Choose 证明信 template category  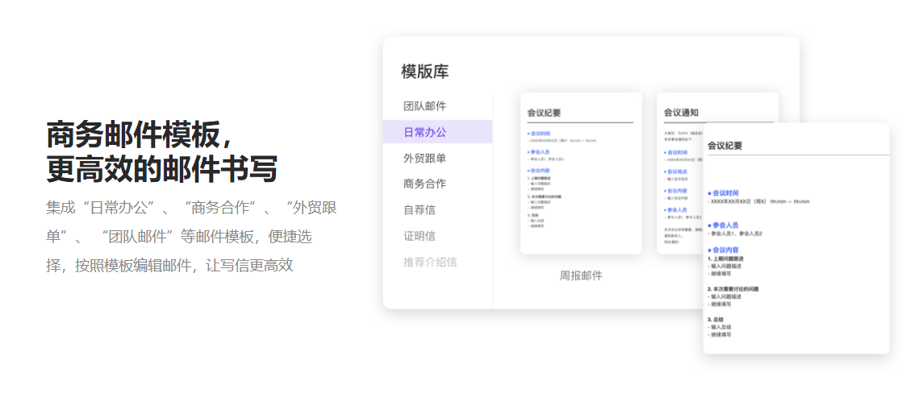(x=420, y=236)
